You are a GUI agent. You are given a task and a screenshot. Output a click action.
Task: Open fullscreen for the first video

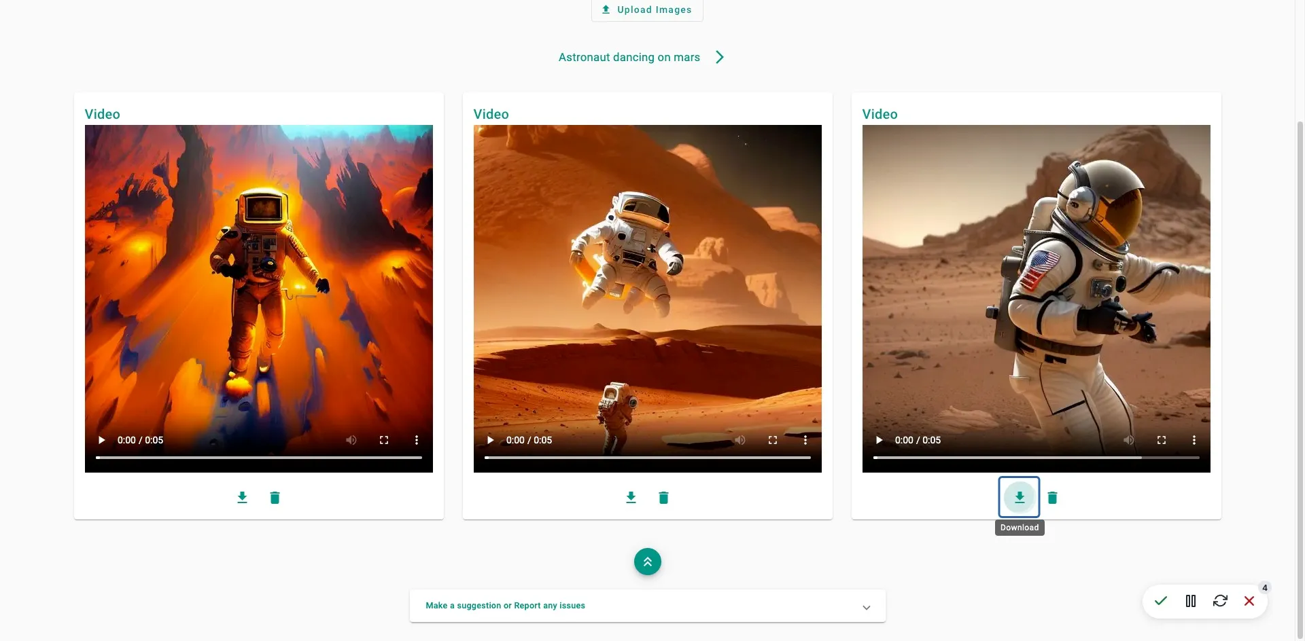384,440
